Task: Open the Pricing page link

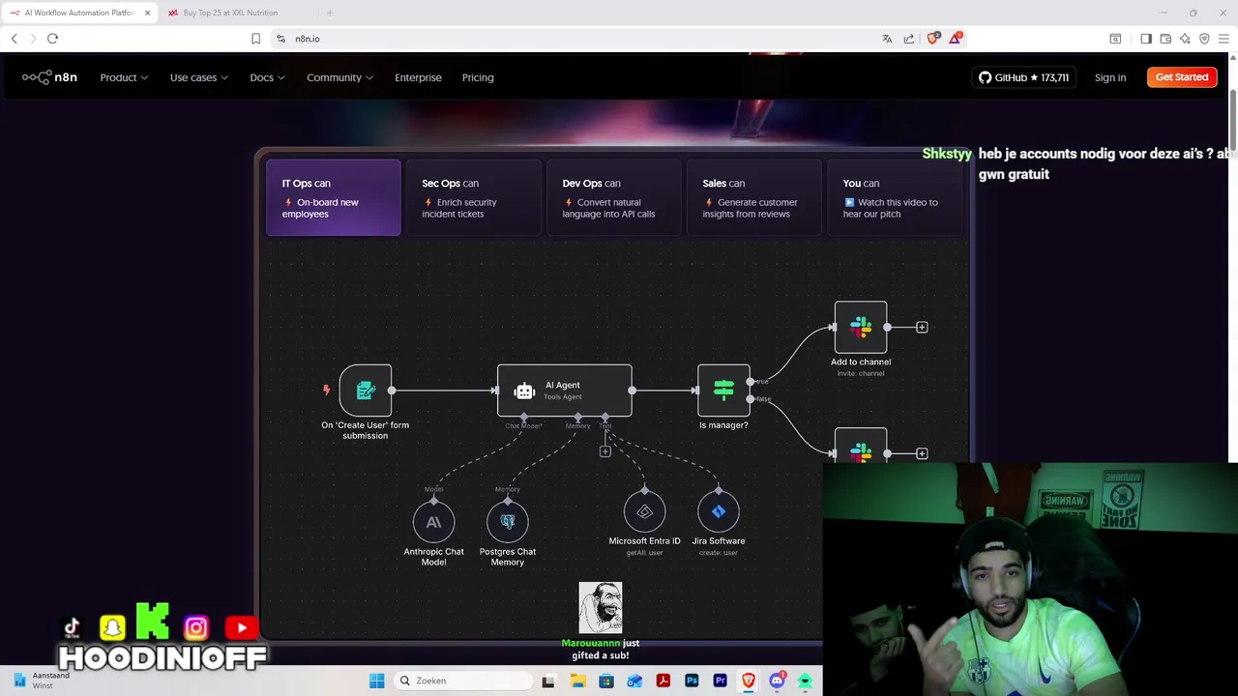Action: coord(478,77)
